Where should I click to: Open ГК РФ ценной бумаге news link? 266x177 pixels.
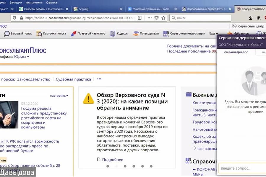coord(29,146)
